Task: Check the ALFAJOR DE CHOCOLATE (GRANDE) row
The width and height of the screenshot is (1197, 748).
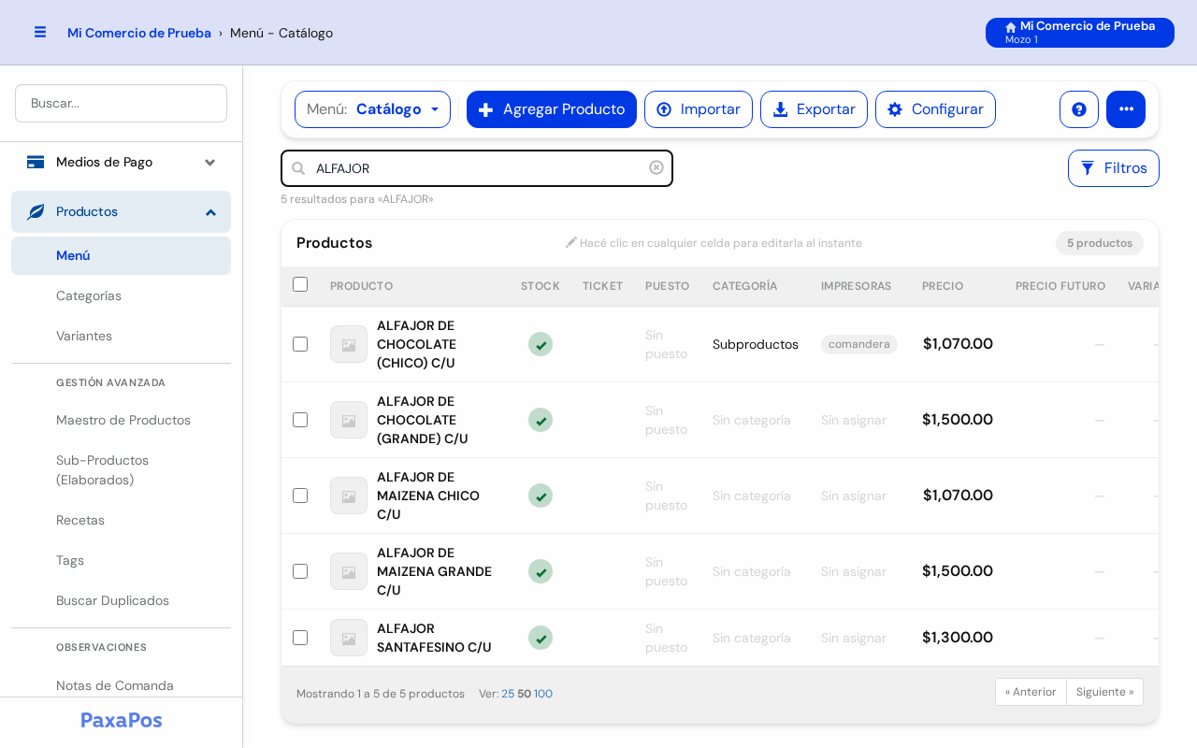Action: coord(300,420)
